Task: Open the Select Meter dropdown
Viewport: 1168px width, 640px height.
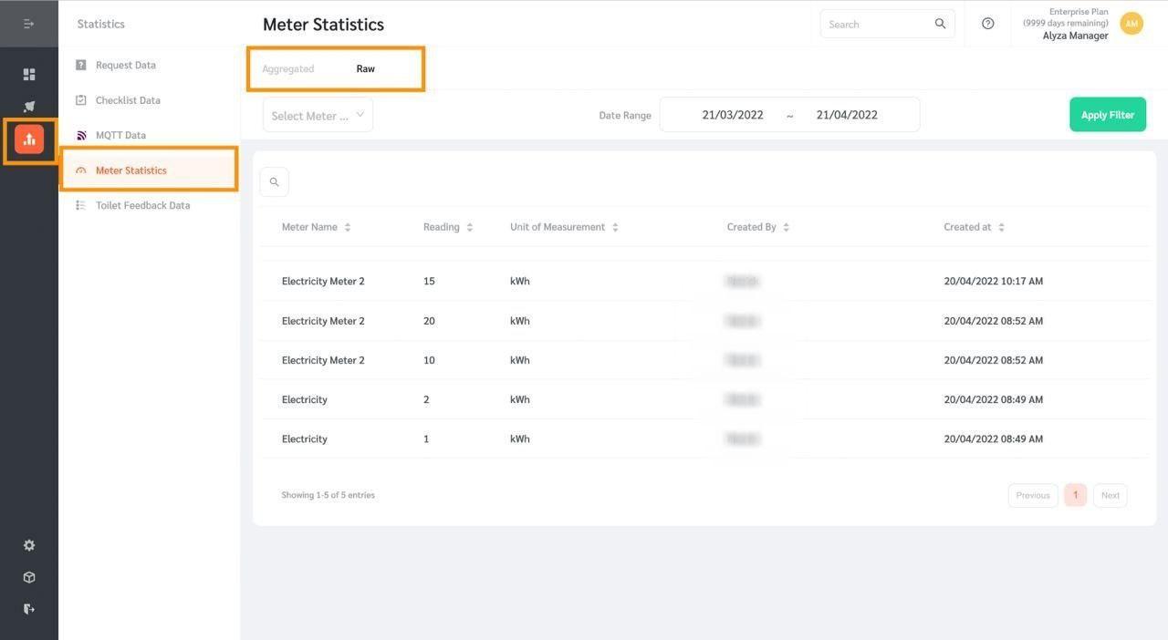Action: pyautogui.click(x=318, y=115)
